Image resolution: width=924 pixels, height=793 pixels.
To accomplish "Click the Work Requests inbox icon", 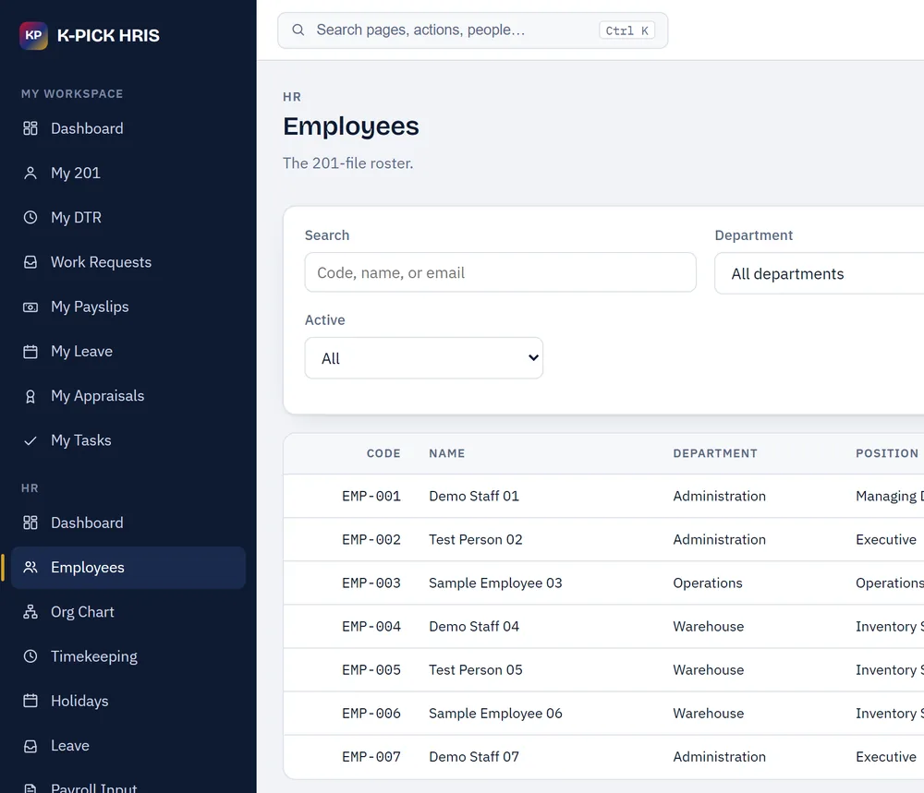I will coord(30,262).
